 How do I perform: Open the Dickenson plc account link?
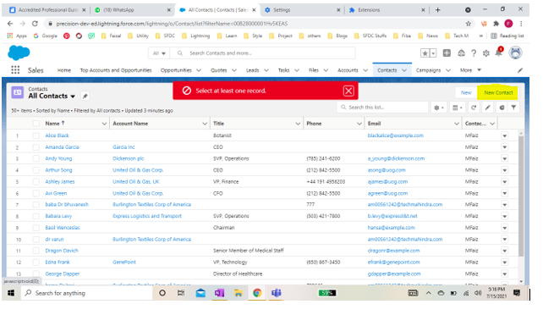click(x=128, y=158)
